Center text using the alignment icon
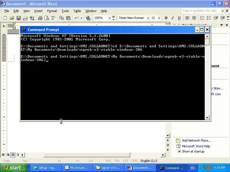 click(194, 18)
